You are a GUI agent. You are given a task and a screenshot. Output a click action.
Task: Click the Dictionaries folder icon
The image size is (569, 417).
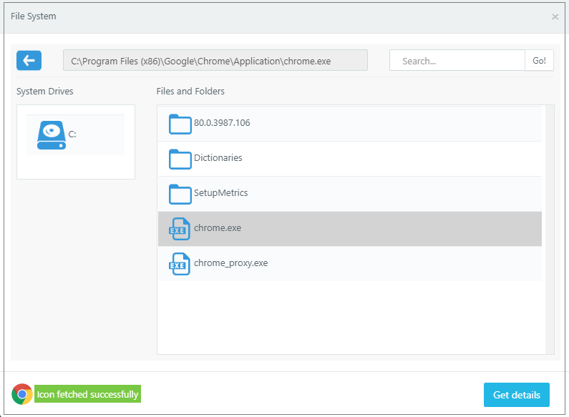(x=180, y=159)
